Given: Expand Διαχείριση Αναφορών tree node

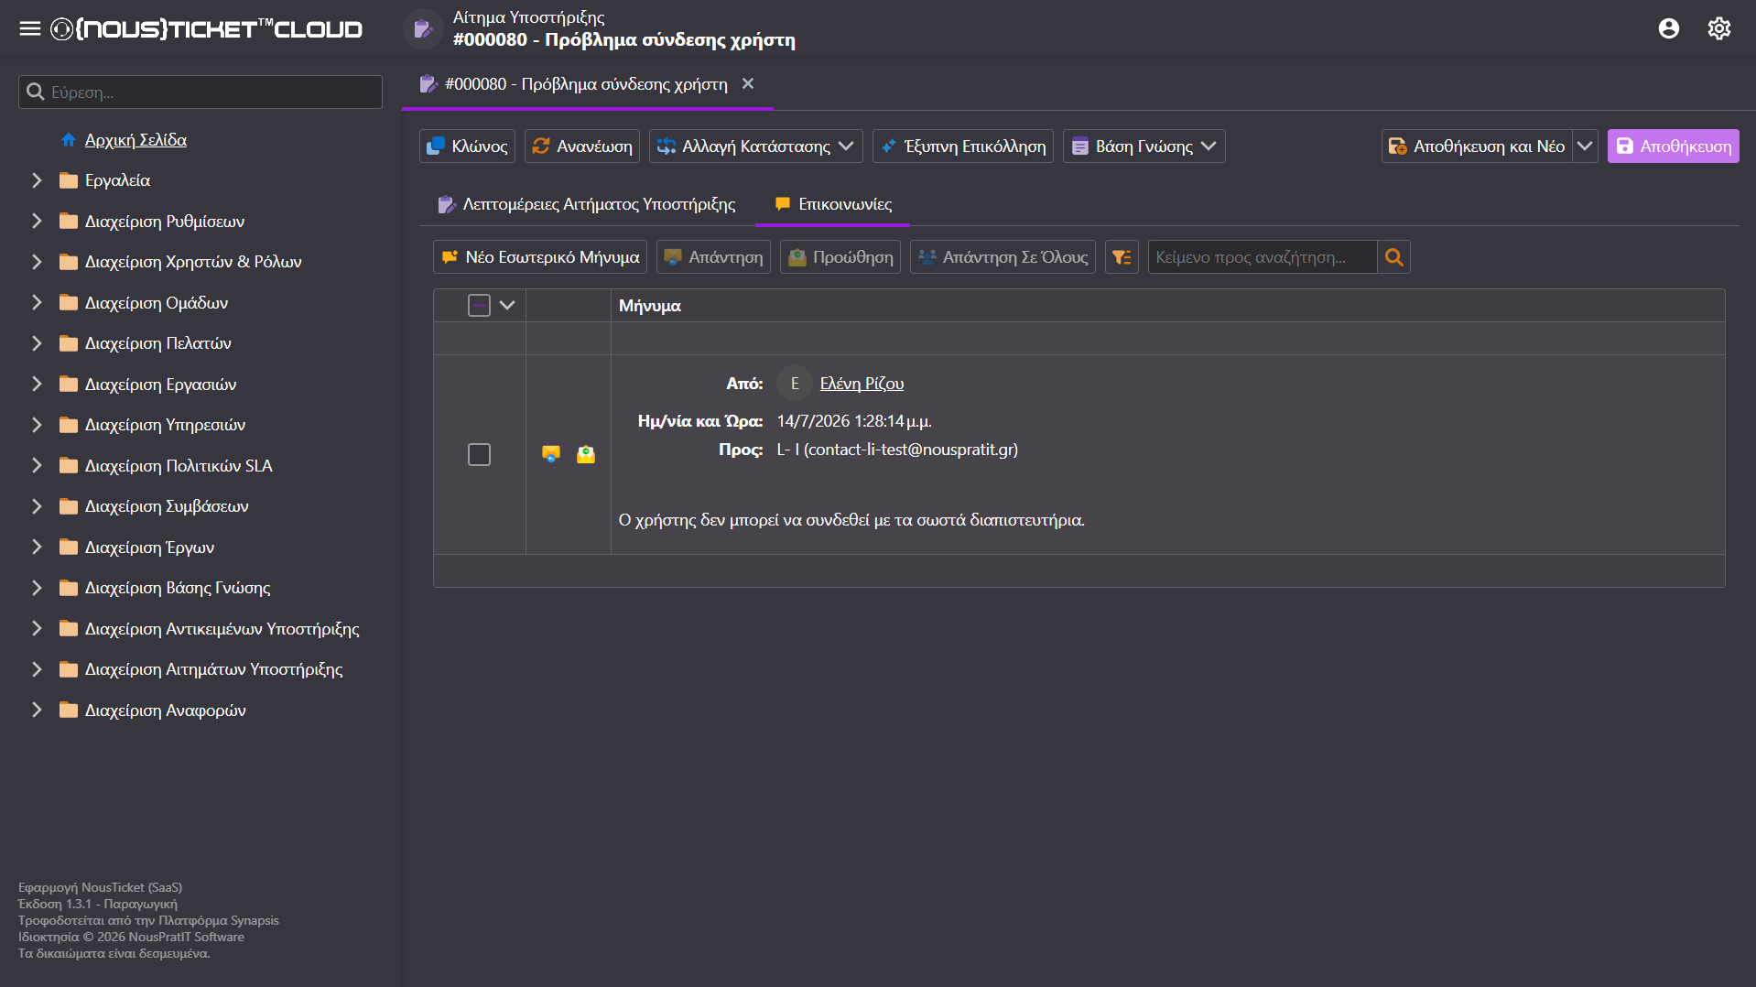Looking at the screenshot, I should point(37,710).
